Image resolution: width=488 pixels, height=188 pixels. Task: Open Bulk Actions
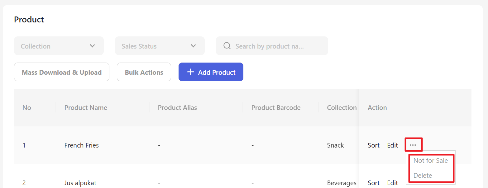(144, 72)
